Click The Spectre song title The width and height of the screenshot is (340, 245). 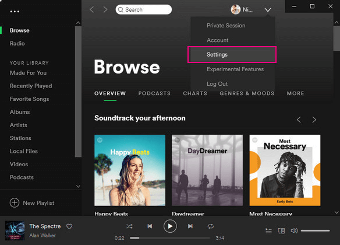[45, 226]
